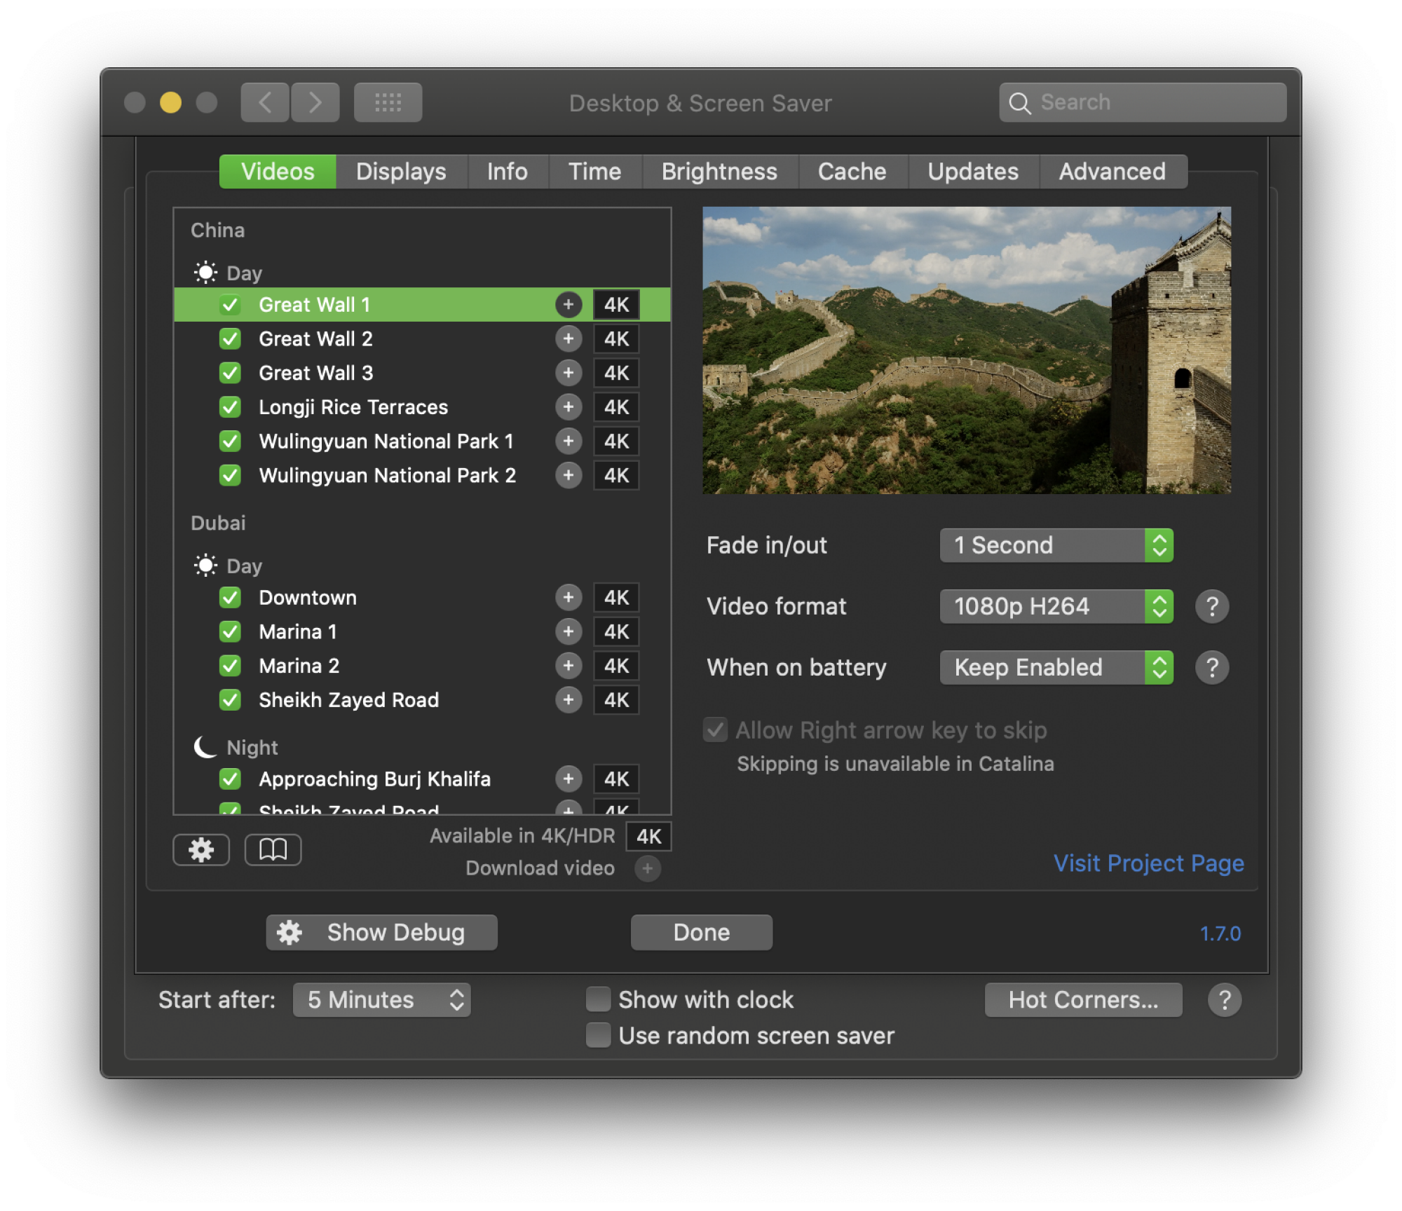This screenshot has width=1402, height=1211.
Task: Switch to the Cache tab
Action: point(852,172)
